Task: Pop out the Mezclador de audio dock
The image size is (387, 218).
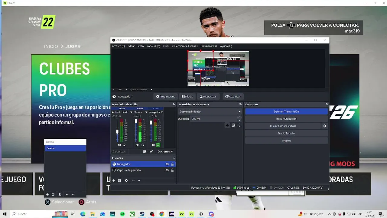Action: 174,104
